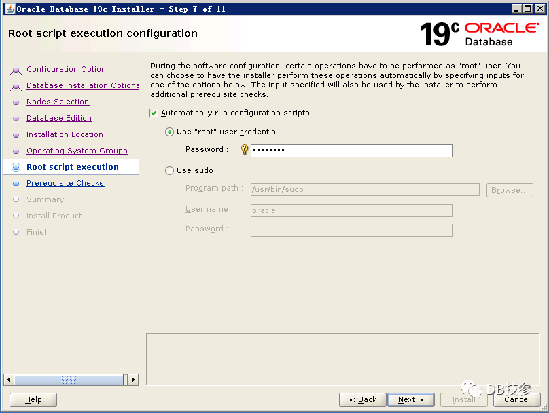Click the Root script execution step bullet
This screenshot has height=413, width=549.
click(x=16, y=167)
